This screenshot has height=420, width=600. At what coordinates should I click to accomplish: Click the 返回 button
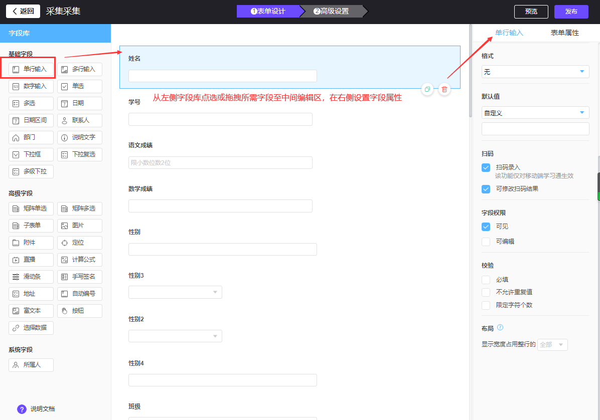point(23,11)
